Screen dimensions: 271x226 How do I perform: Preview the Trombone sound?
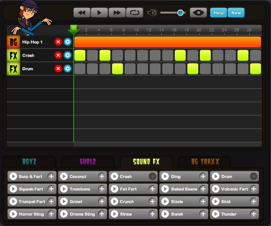[64, 189]
